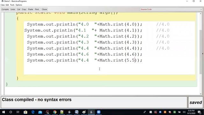The width and height of the screenshot is (204, 115).
Task: Open the Options menu
Action: [x=19, y=5]
